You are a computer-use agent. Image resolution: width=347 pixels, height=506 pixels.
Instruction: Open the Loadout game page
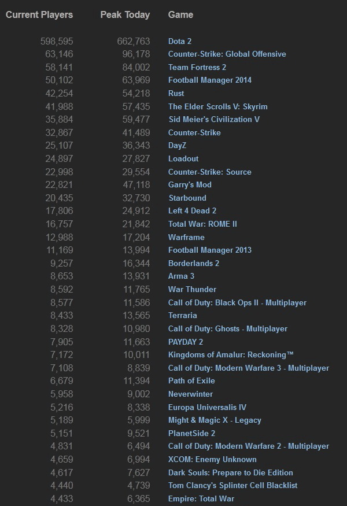point(183,158)
